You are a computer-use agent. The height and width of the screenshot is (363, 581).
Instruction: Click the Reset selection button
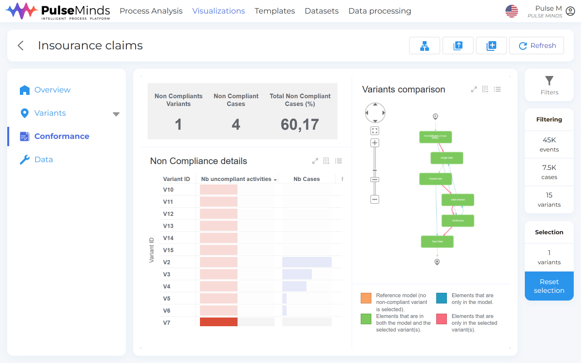[549, 286]
